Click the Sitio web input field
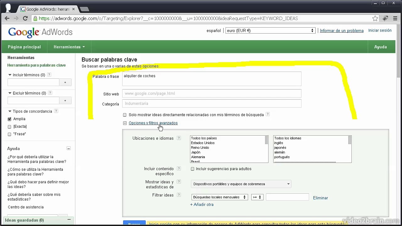 tap(212, 93)
